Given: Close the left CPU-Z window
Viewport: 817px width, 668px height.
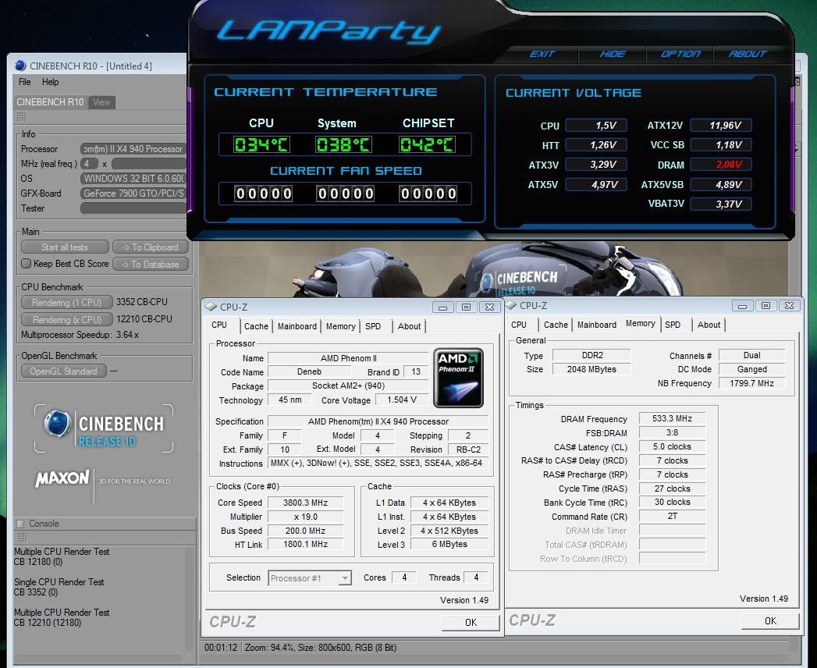Looking at the screenshot, I should [489, 307].
